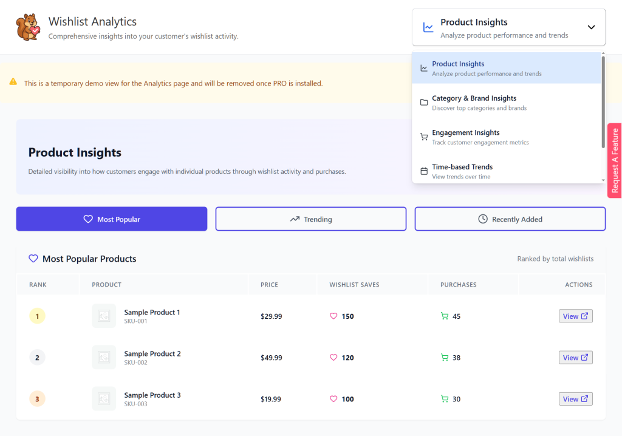Click the squirrel Wishlist Analytics logo
This screenshot has width=622, height=436.
pyautogui.click(x=28, y=26)
